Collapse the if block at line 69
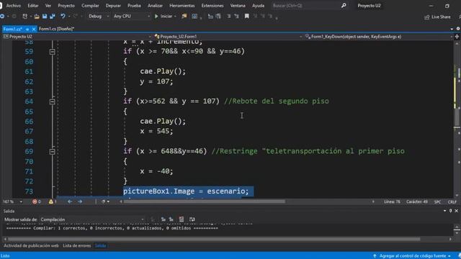Screen dimensions: 461x259 pos(53,152)
